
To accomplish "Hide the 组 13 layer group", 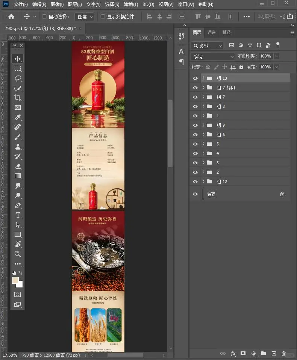I will coord(195,78).
